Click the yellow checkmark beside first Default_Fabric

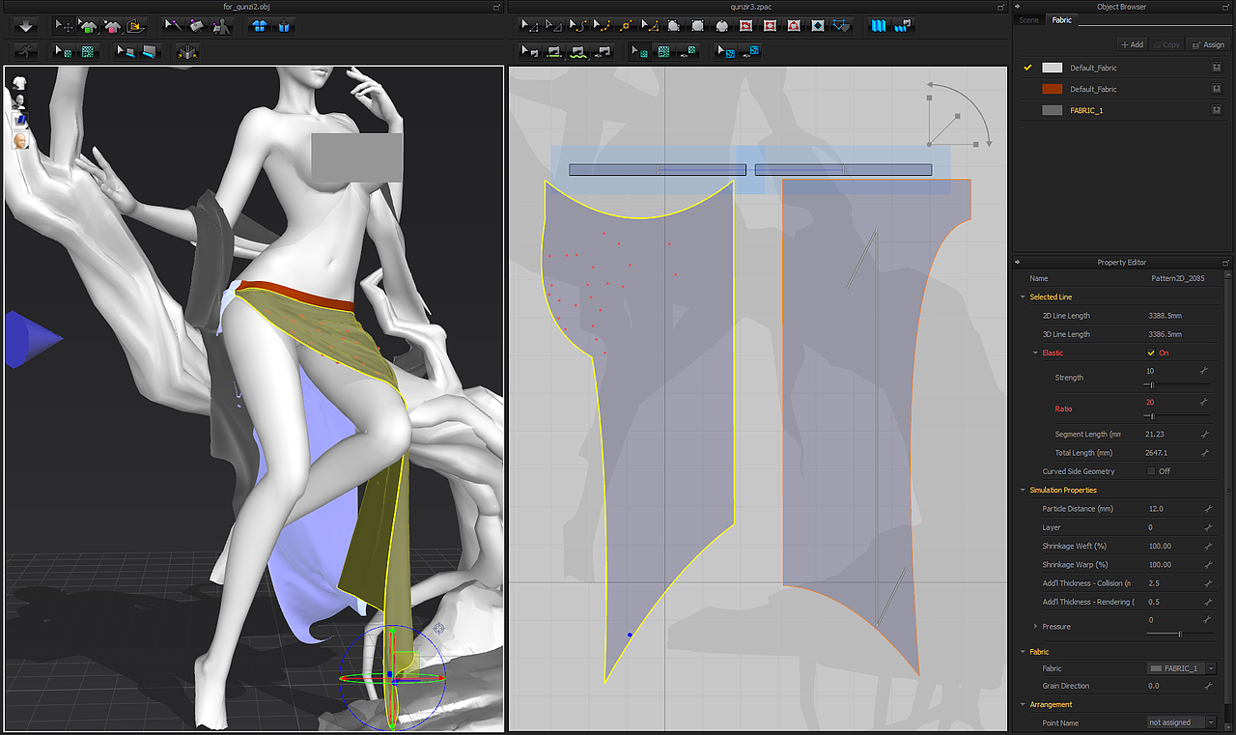coord(1028,68)
